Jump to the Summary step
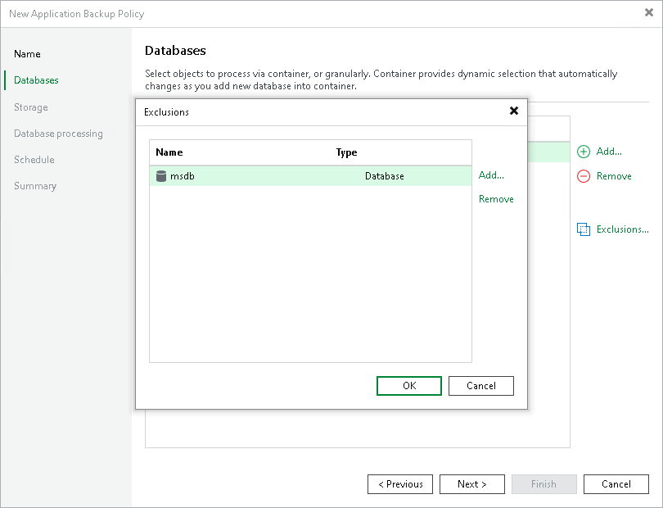The height and width of the screenshot is (508, 663). [34, 186]
